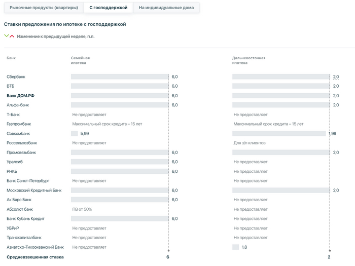Click Газпромбанк's Максимальный срок кредита note

coord(107,124)
